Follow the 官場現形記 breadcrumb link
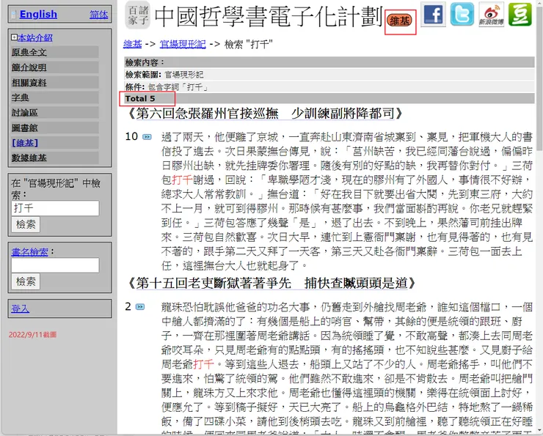The image size is (543, 436). click(183, 44)
